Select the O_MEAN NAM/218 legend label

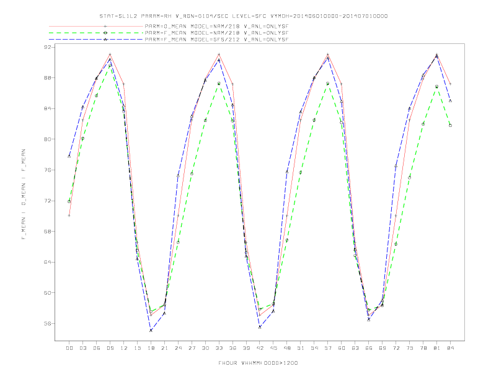216,26
